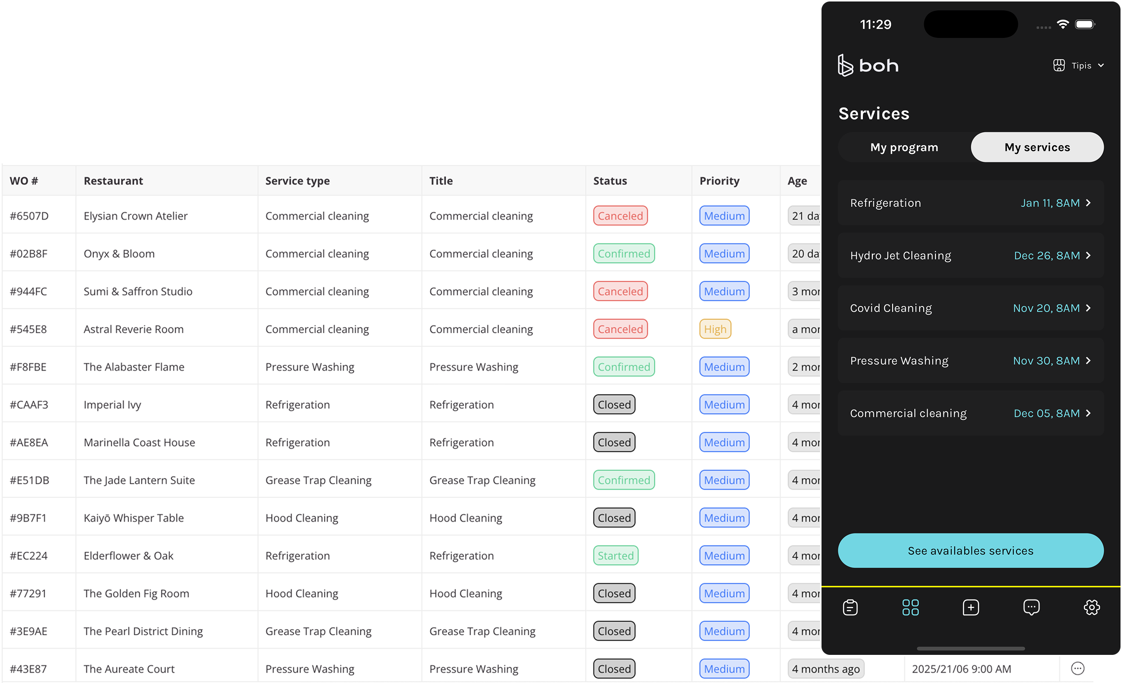Open the work orders clipboard icon

click(x=850, y=607)
